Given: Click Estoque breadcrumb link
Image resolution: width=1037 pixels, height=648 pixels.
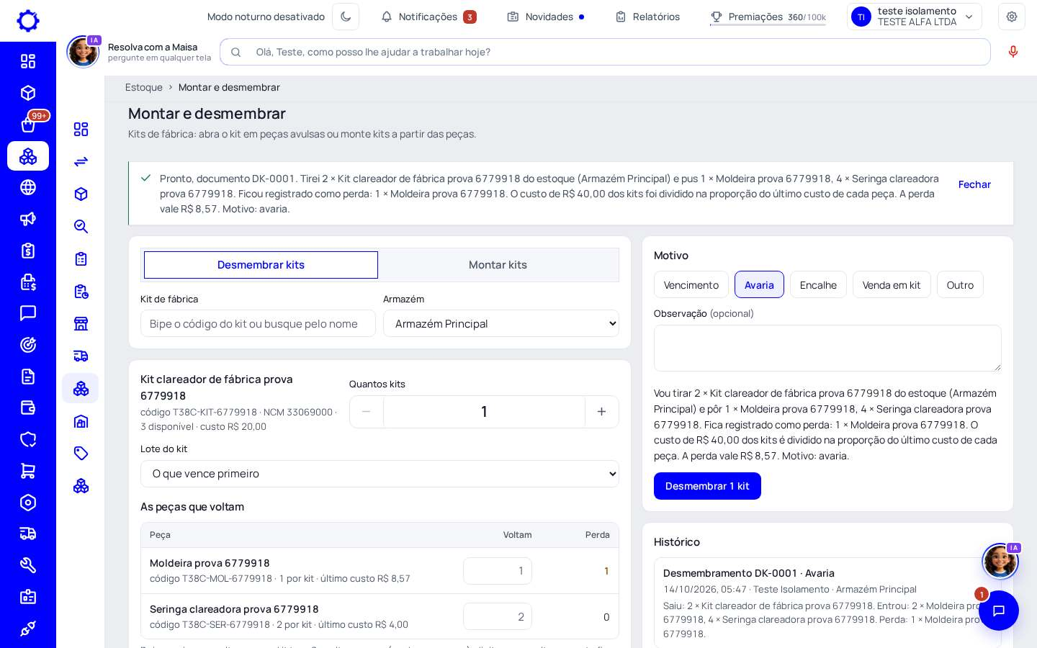Looking at the screenshot, I should click(144, 87).
